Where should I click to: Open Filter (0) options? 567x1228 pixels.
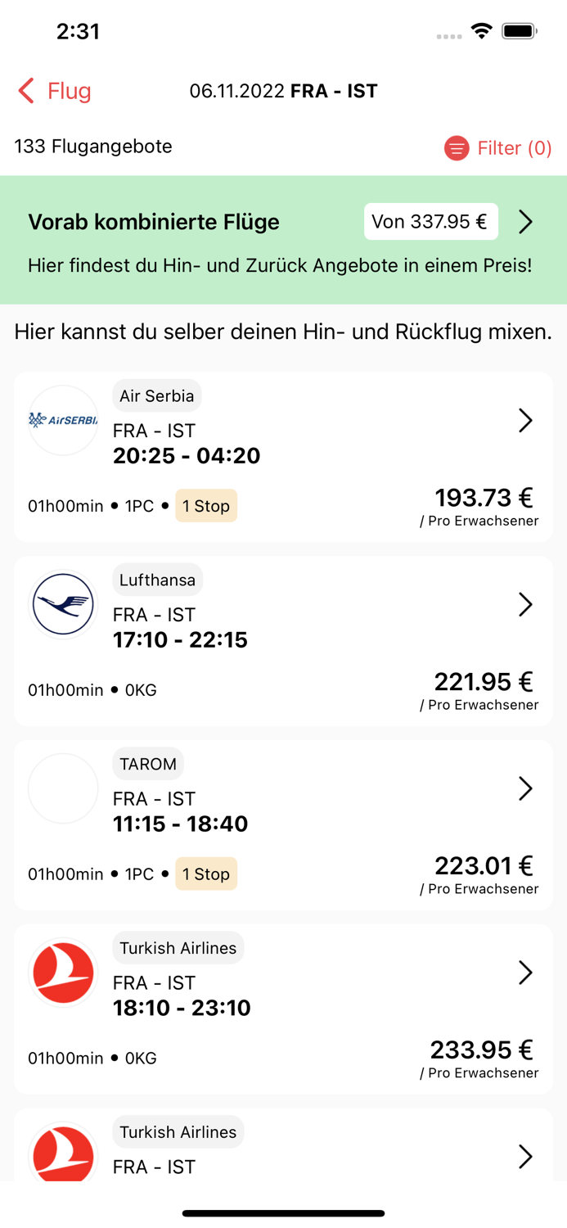tap(515, 148)
